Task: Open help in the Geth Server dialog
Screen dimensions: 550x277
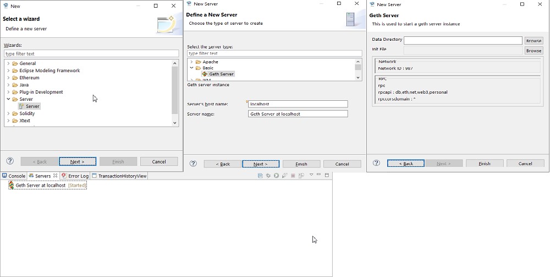Action: point(376,163)
